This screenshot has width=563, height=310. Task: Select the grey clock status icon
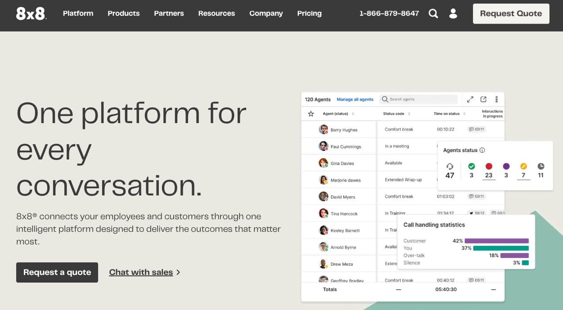541,166
